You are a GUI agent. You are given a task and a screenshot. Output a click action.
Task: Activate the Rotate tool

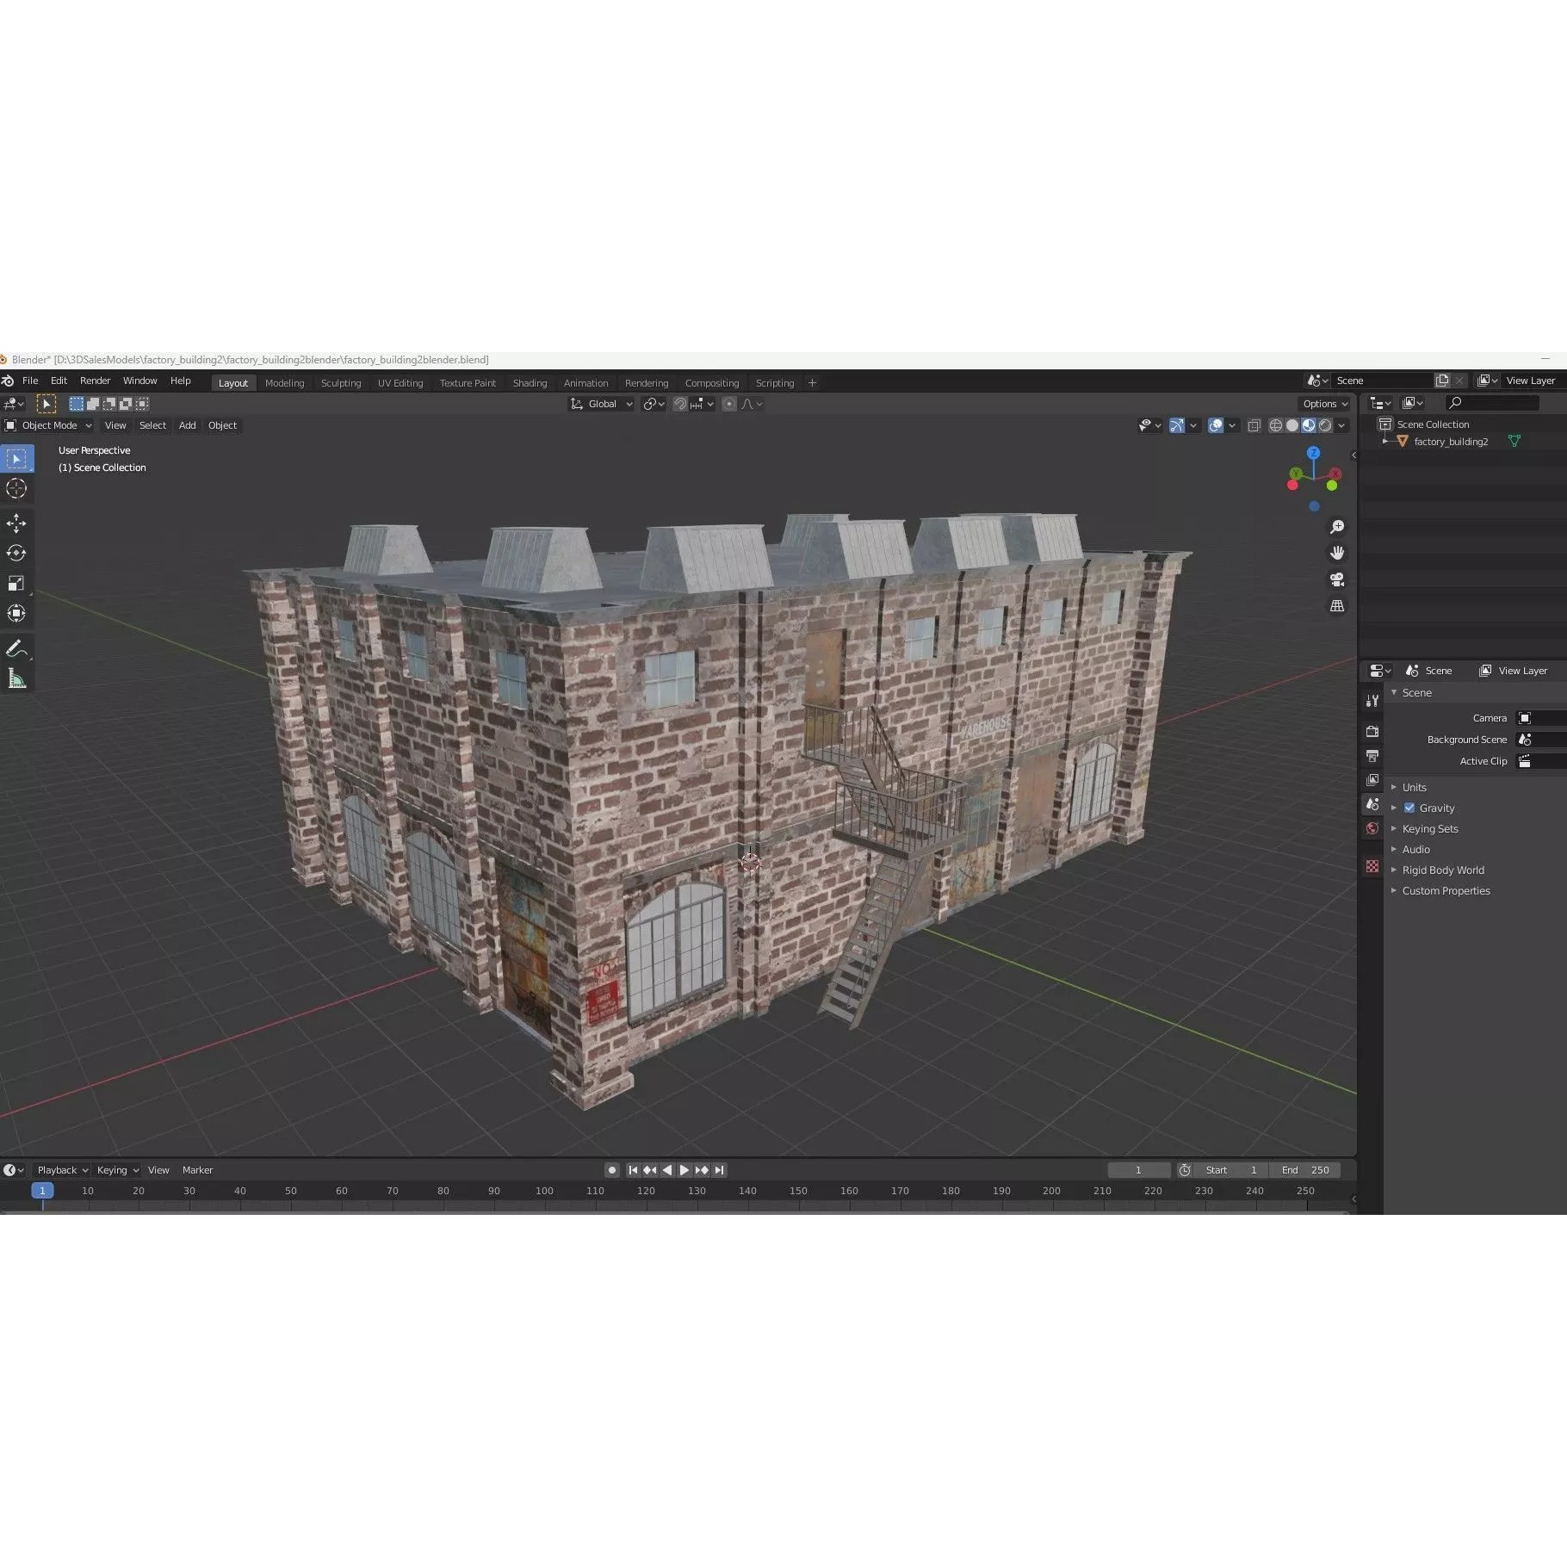(x=17, y=553)
